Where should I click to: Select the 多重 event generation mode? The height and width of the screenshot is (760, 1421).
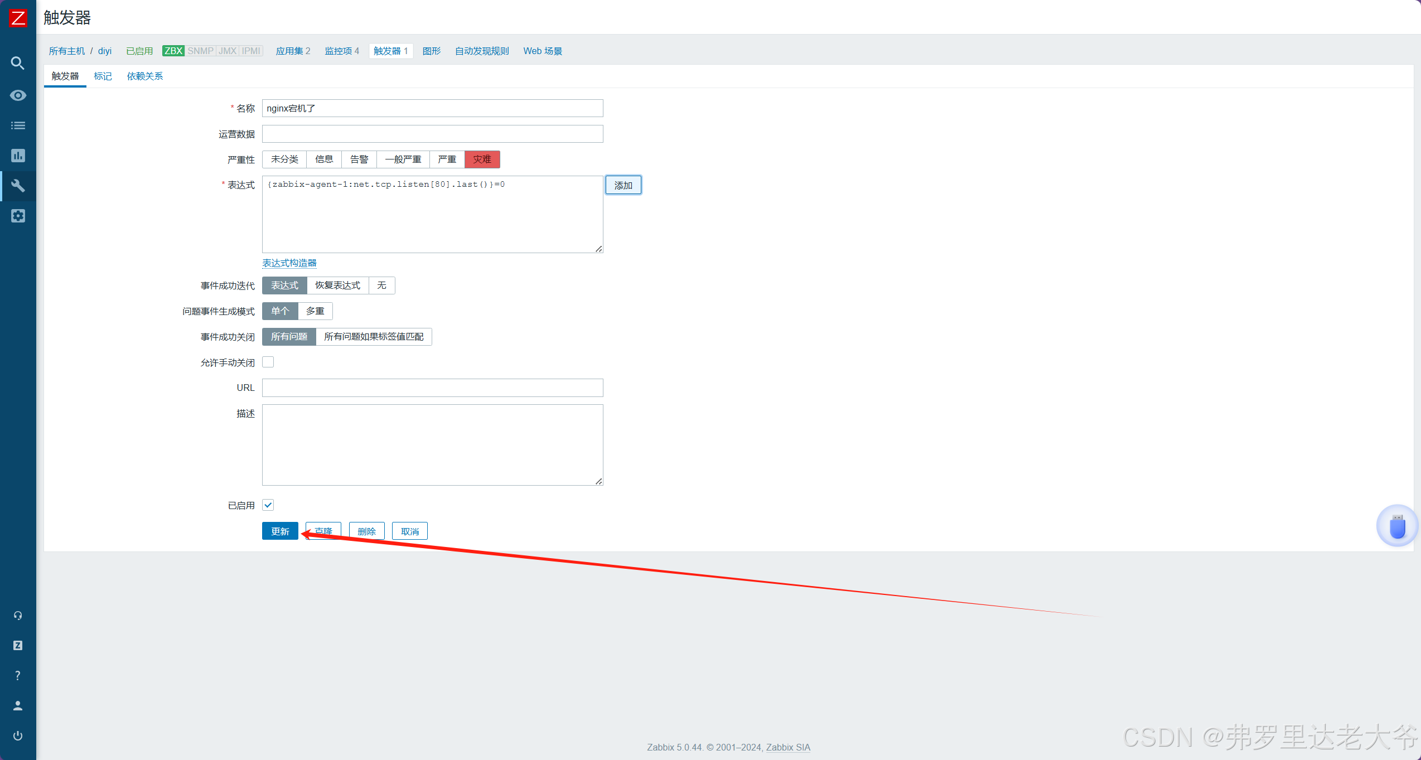[315, 311]
